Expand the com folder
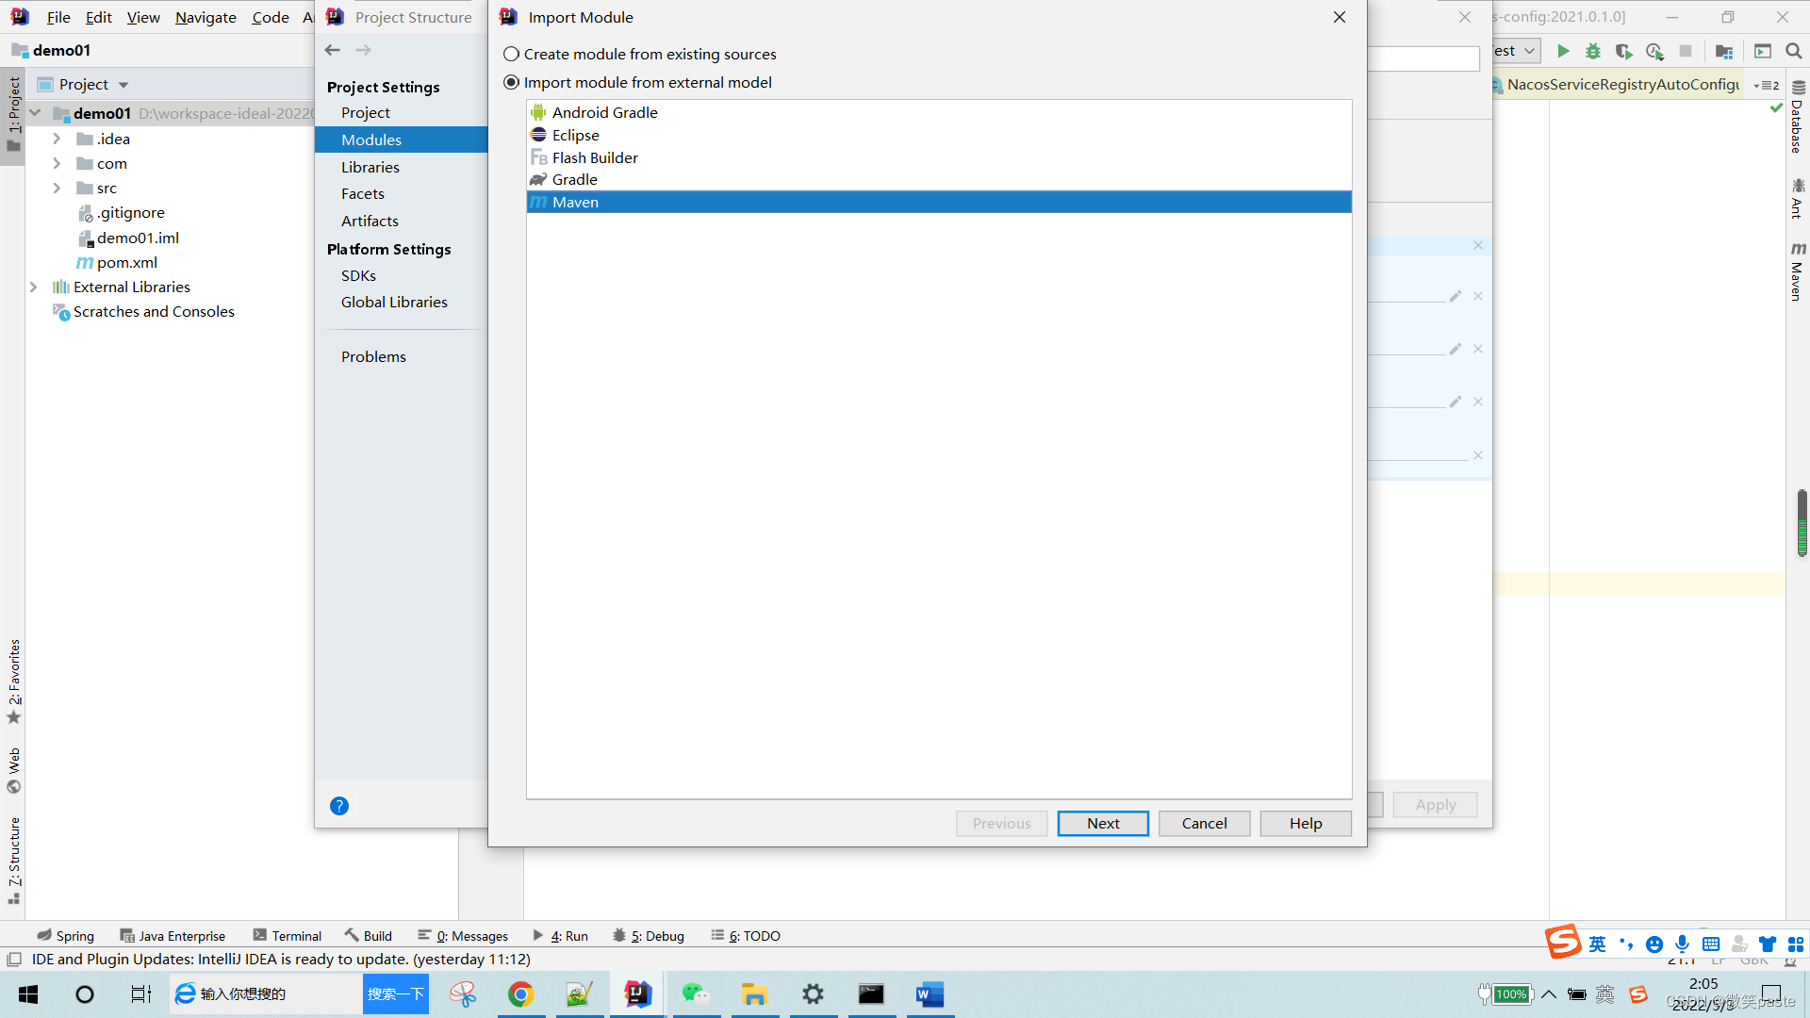Screen dimensions: 1810x1018 tap(57, 163)
